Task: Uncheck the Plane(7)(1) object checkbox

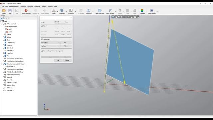Action: 4,53
